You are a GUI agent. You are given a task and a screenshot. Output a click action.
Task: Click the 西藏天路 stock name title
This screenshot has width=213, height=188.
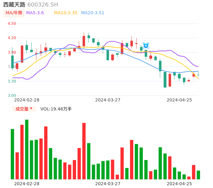[14, 5]
